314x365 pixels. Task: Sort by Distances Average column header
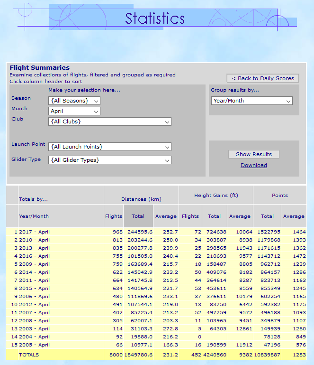click(166, 216)
